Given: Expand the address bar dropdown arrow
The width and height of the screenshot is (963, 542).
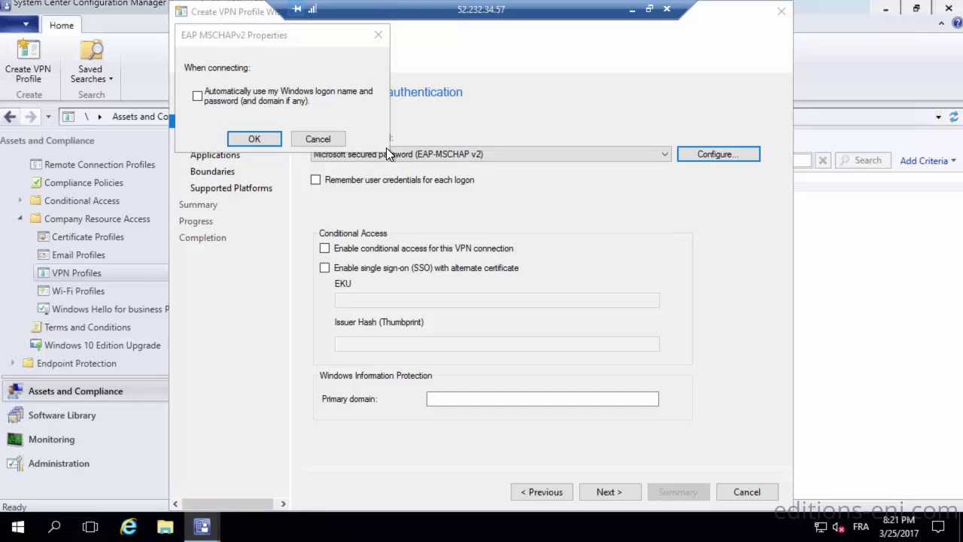Looking at the screenshot, I should tap(938, 117).
